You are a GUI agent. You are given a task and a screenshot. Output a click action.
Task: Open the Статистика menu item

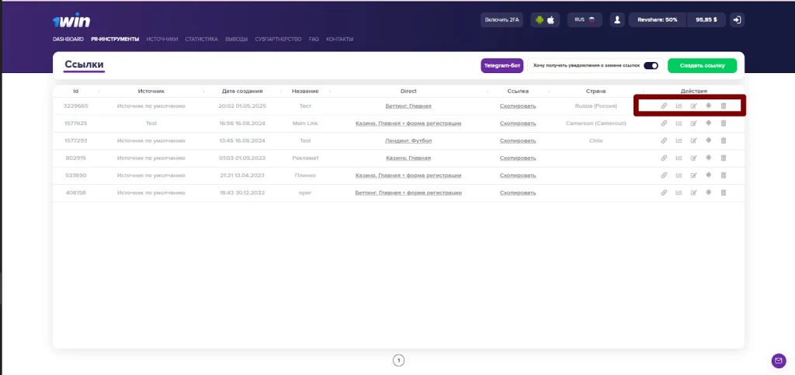[201, 39]
